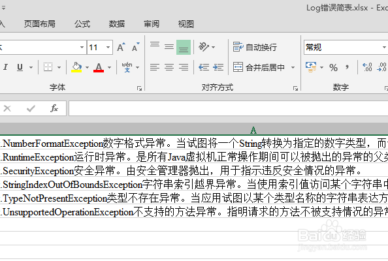Viewport: 388px width, 261px height.
Task: Increase decimal places icon
Action: tap(367, 67)
